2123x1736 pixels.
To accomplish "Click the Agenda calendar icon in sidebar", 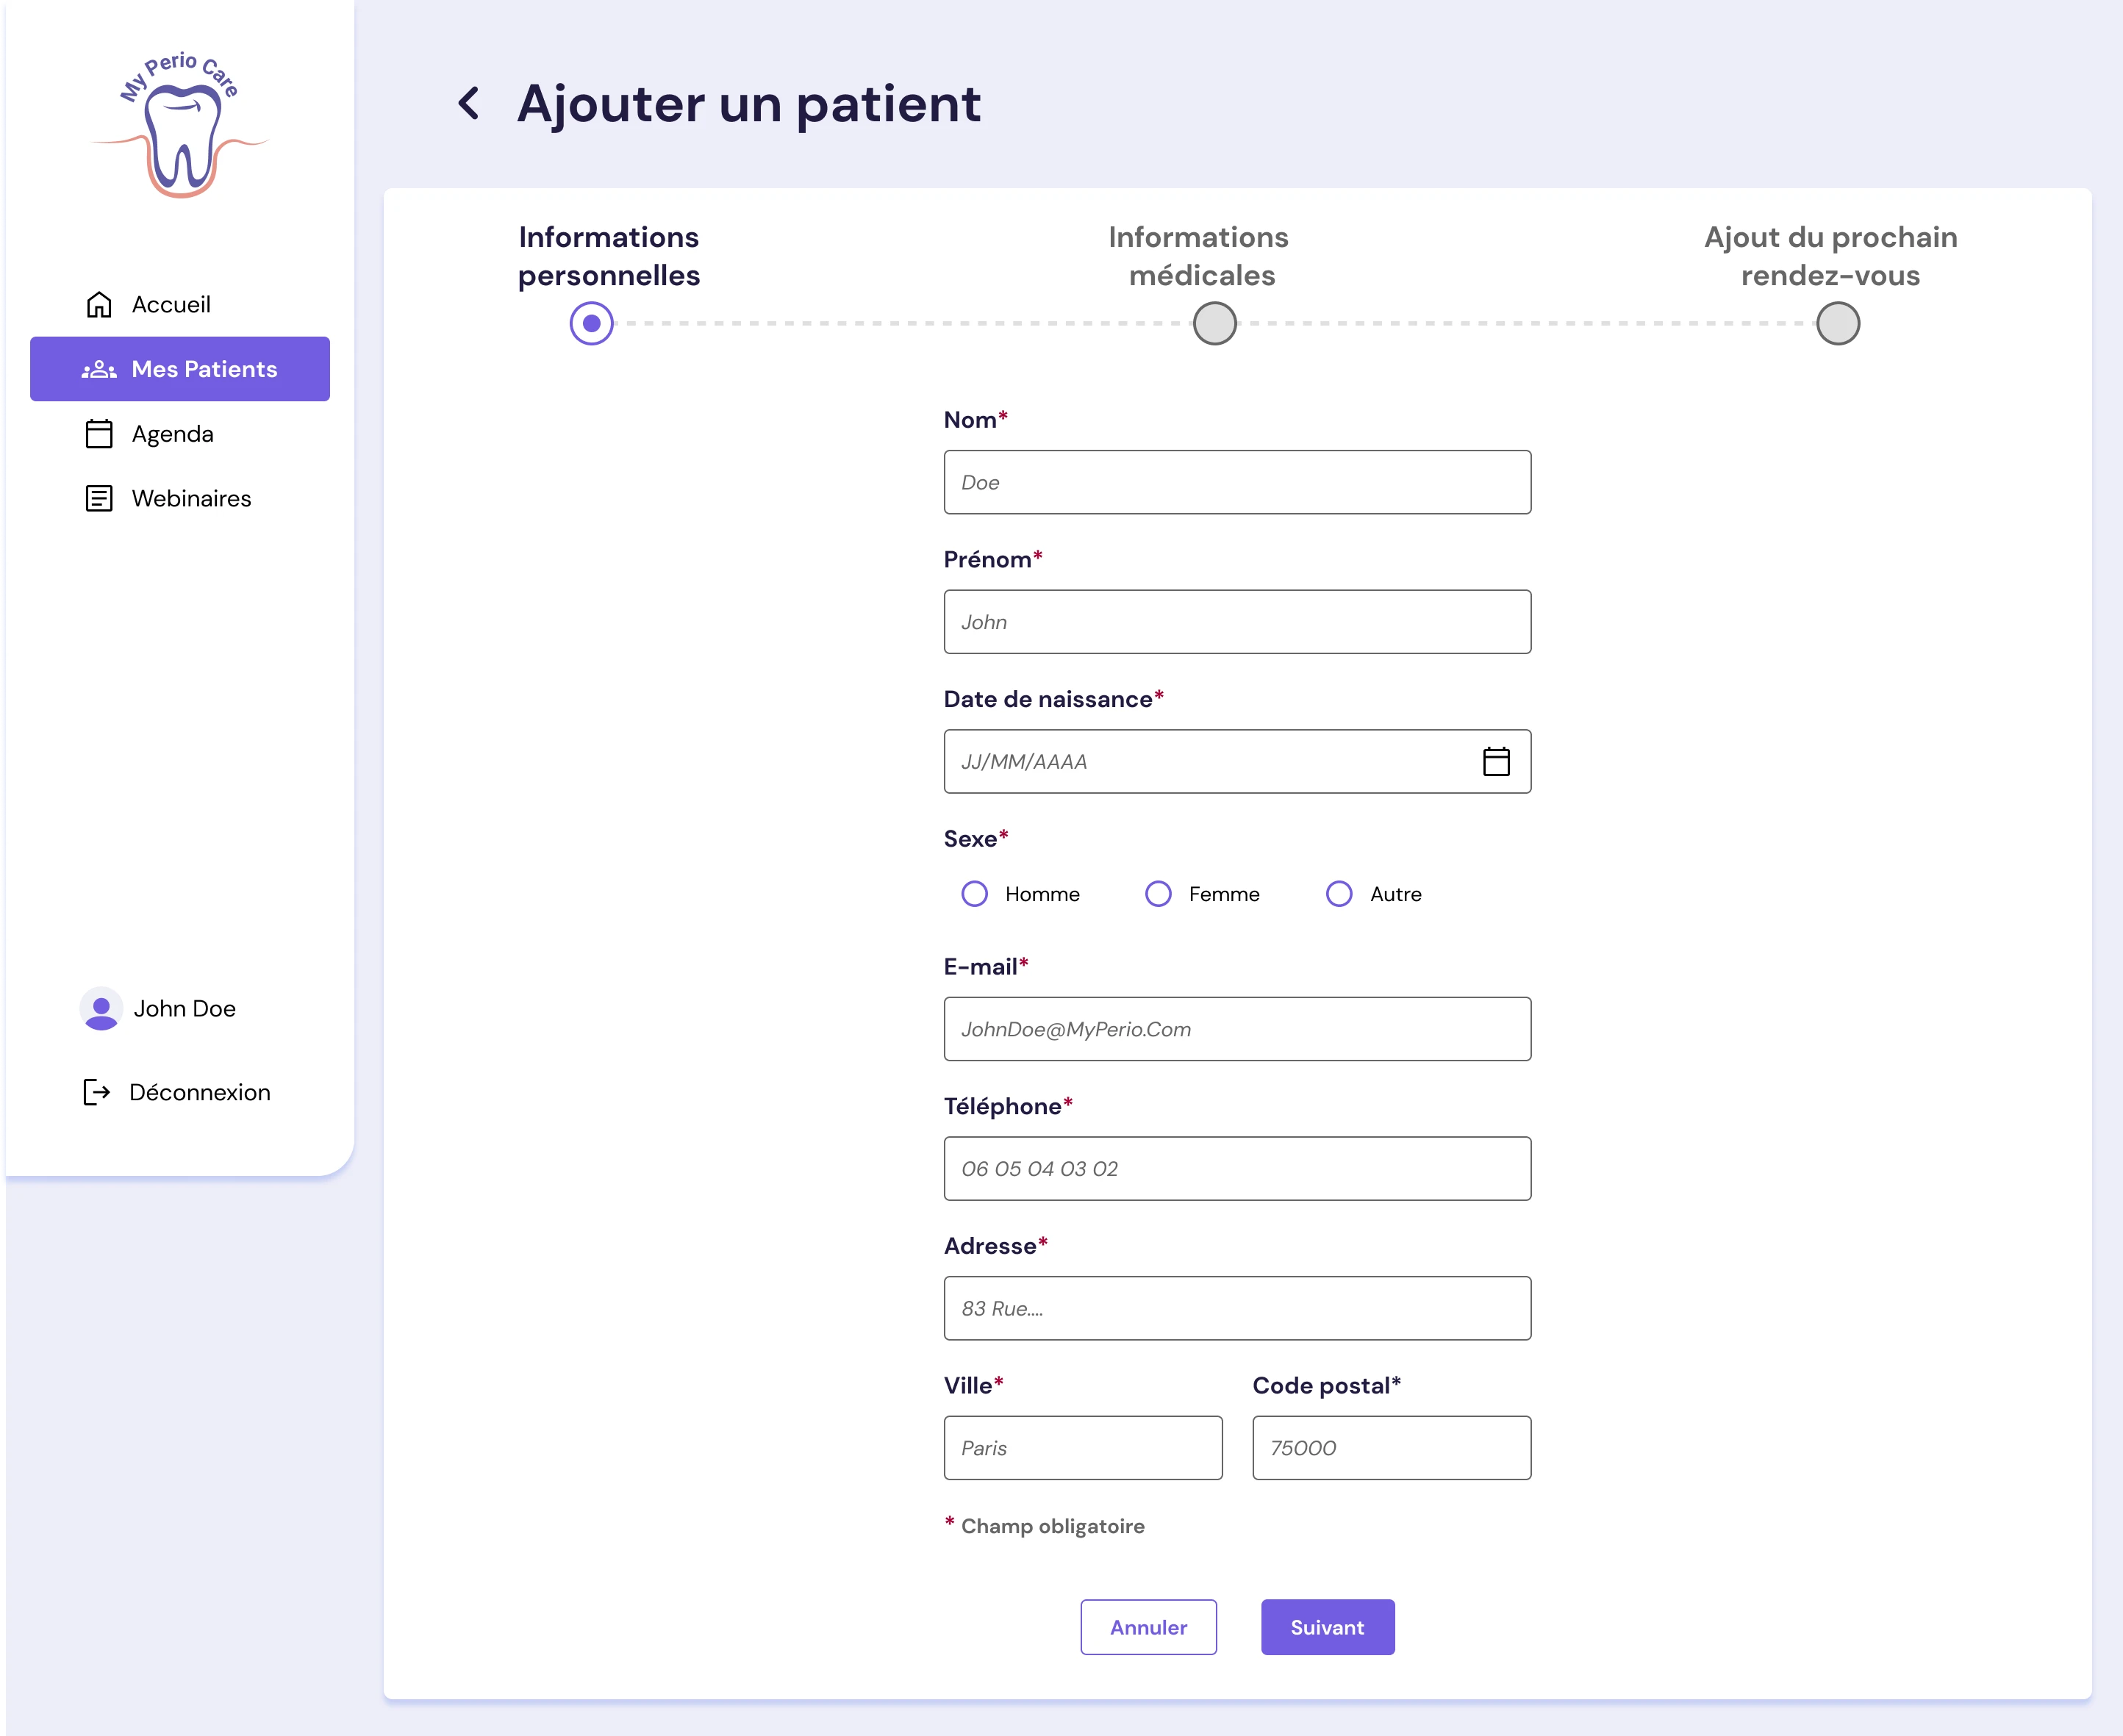I will click(x=99, y=433).
